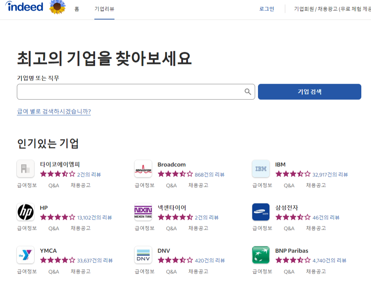Click 삼성전자 star rating
The height and width of the screenshot is (284, 371).
click(293, 217)
